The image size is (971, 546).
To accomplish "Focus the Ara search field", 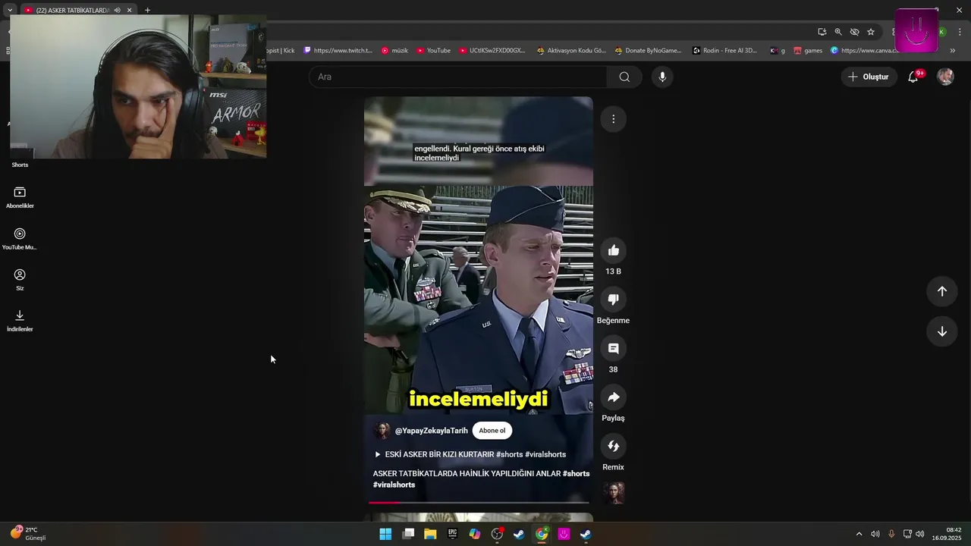I will point(457,77).
